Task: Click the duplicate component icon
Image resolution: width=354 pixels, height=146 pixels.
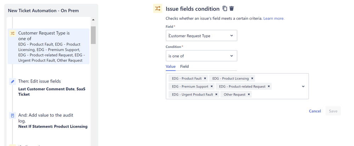Action: [225, 8]
